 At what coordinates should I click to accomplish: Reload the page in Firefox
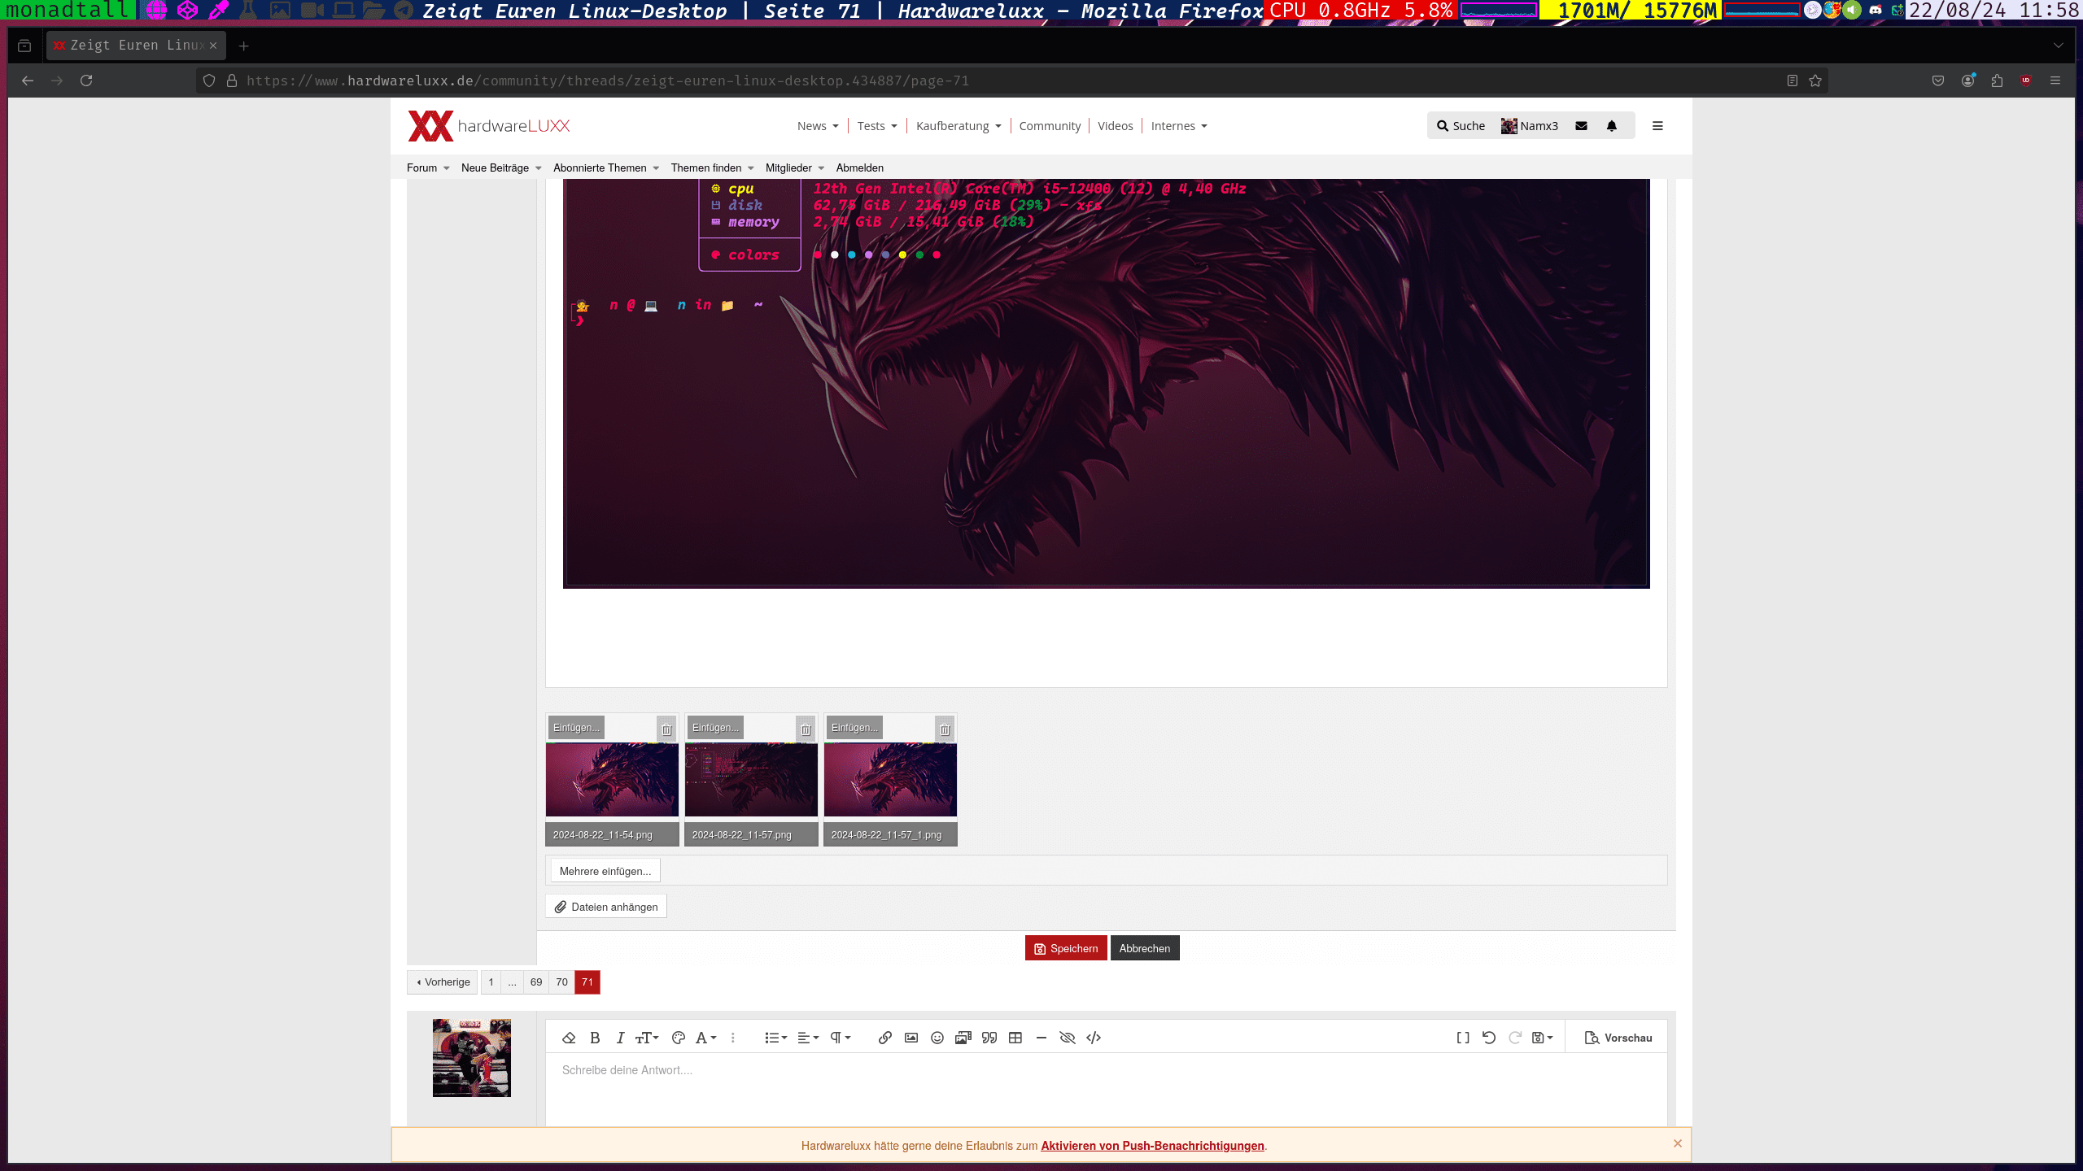(86, 81)
